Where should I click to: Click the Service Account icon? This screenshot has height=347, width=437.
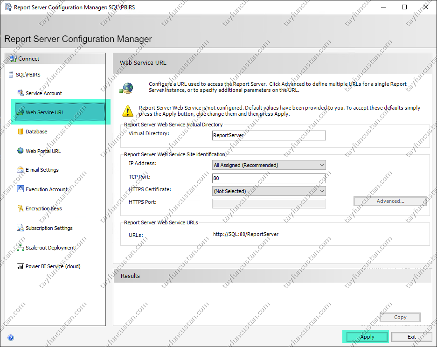[x=21, y=93]
